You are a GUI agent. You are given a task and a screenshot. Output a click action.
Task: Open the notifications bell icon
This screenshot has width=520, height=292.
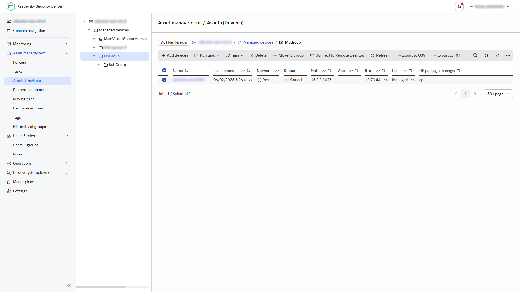tap(459, 6)
